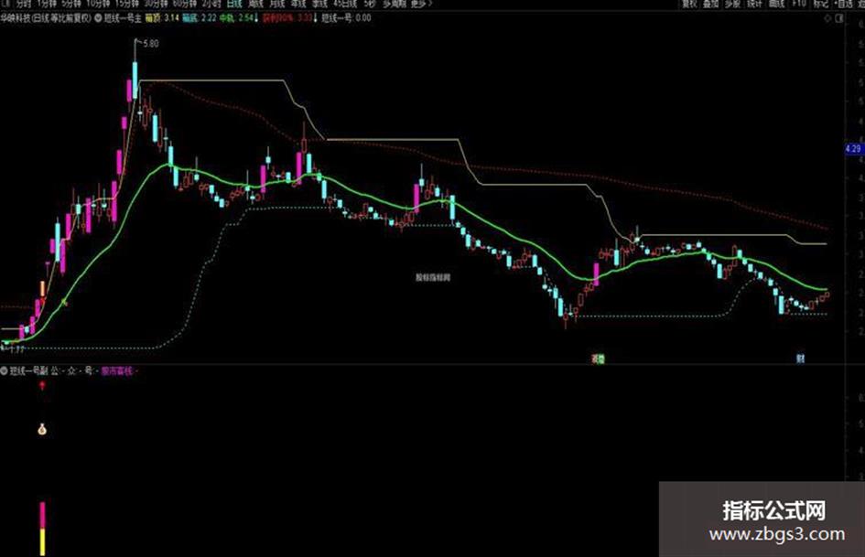The width and height of the screenshot is (865, 557).
Task: Click the 5.80 high price marker
Action: [x=151, y=44]
